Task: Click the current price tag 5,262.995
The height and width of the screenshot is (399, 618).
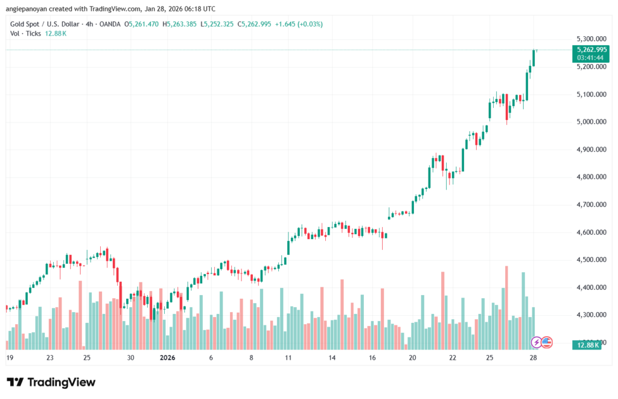Action: point(591,49)
